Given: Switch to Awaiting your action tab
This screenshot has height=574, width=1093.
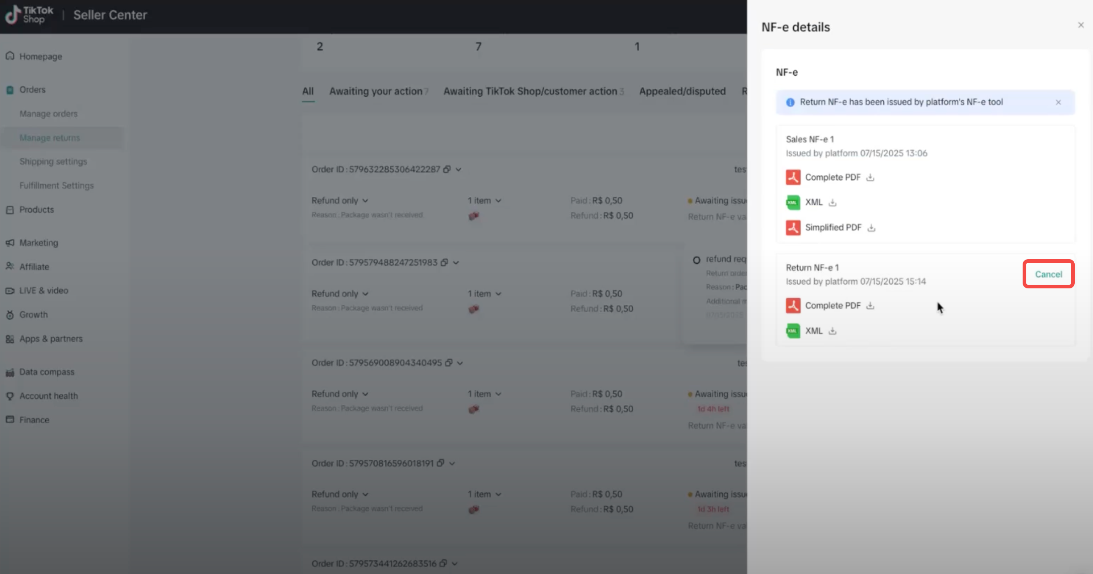Looking at the screenshot, I should 379,91.
